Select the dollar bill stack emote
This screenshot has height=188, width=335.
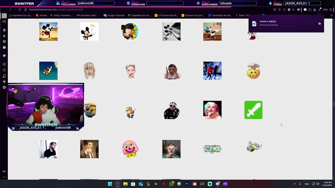coord(212,149)
